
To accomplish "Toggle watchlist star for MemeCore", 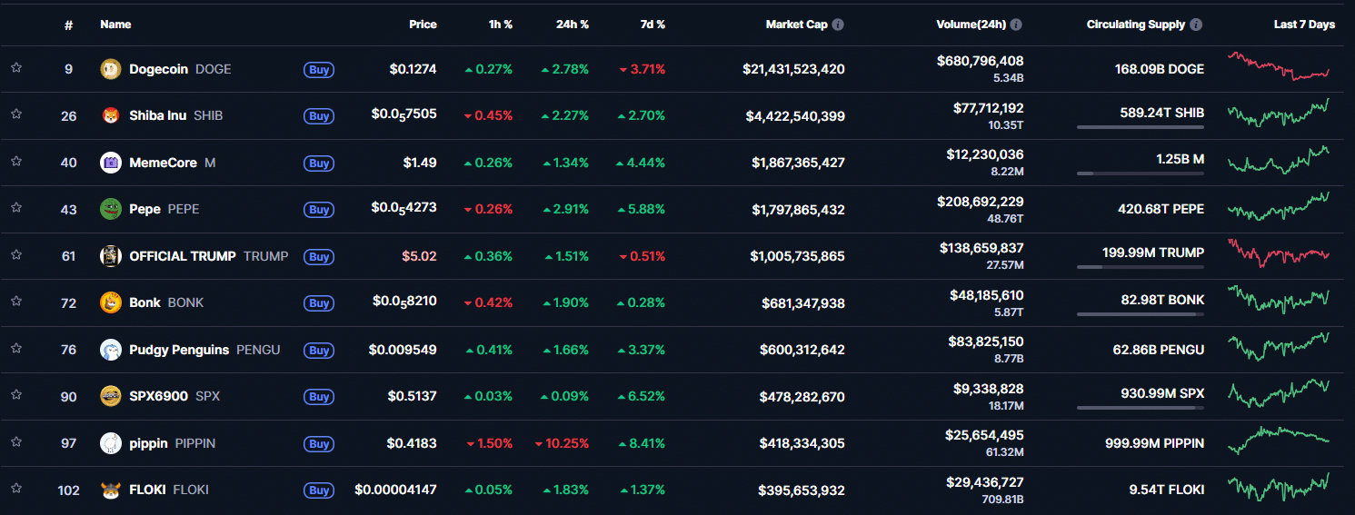I will click(16, 162).
